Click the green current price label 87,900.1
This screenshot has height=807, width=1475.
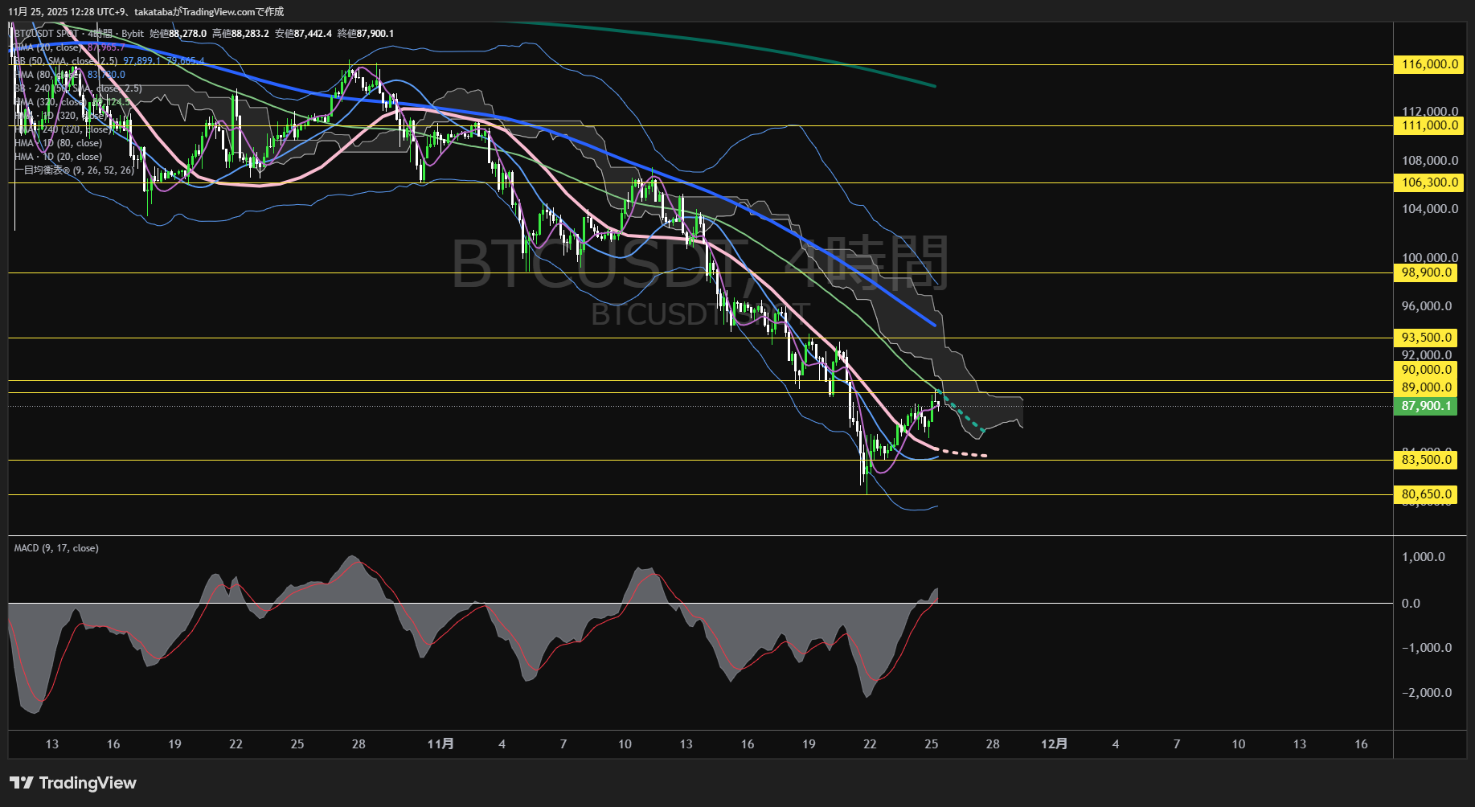pyautogui.click(x=1427, y=406)
